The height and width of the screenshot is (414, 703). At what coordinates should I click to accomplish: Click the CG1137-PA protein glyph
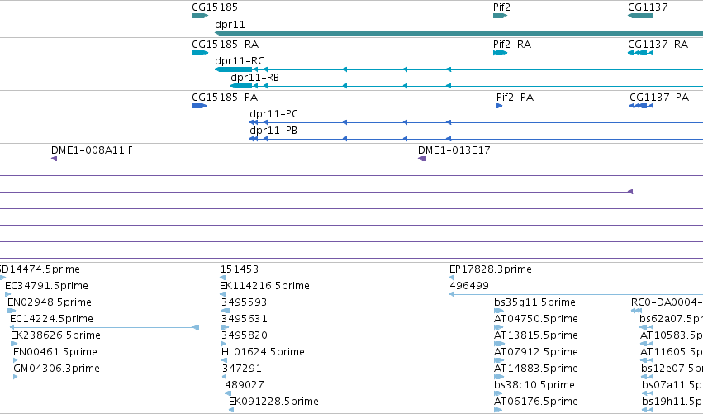point(642,106)
